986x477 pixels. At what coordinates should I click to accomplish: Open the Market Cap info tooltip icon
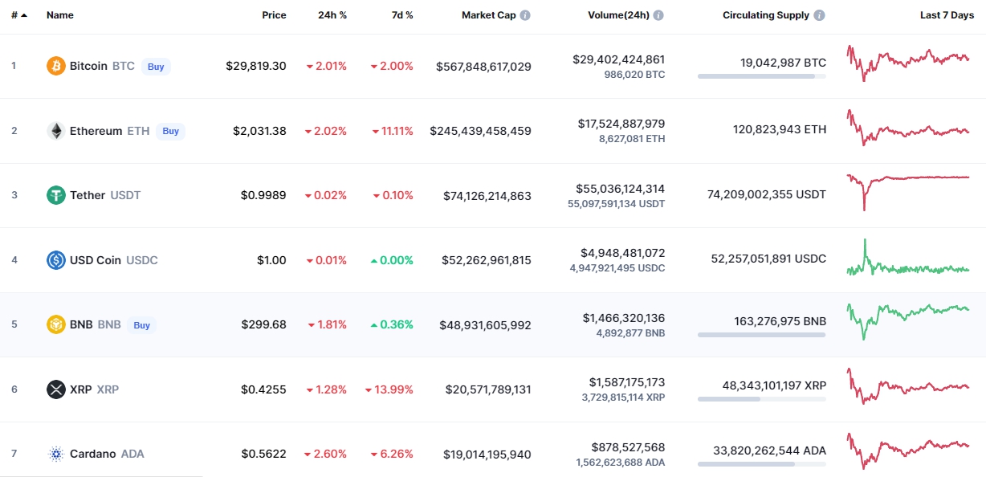pos(525,15)
